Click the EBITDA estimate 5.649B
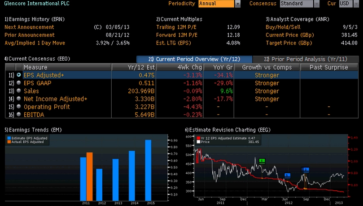 pyautogui.click(x=144, y=114)
